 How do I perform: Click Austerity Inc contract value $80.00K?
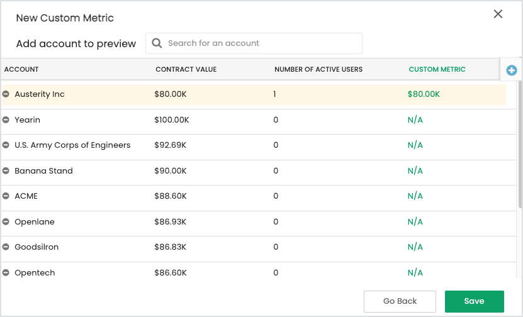coord(171,94)
